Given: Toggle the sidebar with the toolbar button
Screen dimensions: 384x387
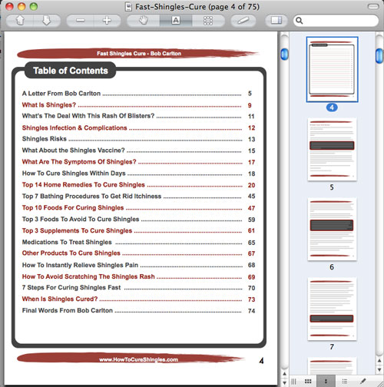Looking at the screenshot, I should click(x=276, y=21).
